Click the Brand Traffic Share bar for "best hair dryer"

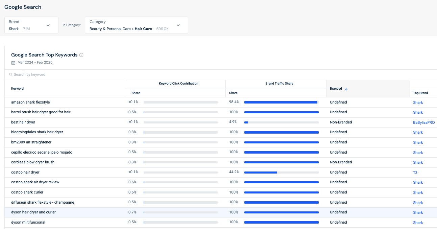[282, 122]
